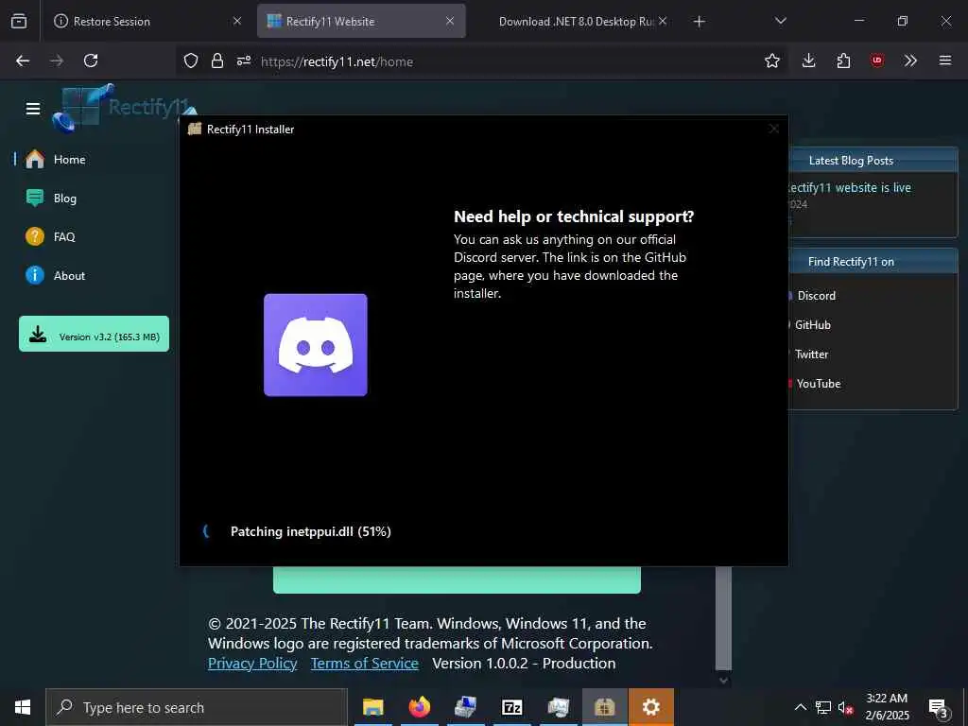Viewport: 968px width, 726px height.
Task: Click the Patching inetppui.dll progress text
Action: [x=310, y=531]
